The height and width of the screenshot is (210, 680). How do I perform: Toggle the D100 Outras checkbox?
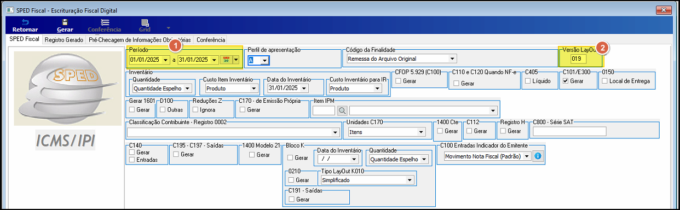[x=163, y=109]
